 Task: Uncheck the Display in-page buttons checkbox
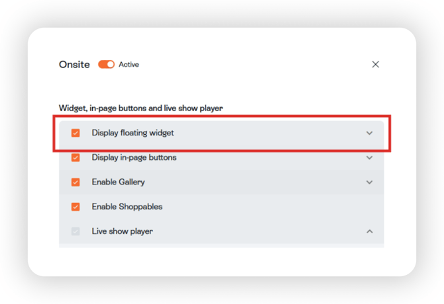click(x=76, y=158)
